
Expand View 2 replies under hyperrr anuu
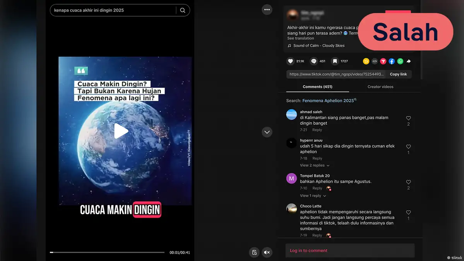315,165
